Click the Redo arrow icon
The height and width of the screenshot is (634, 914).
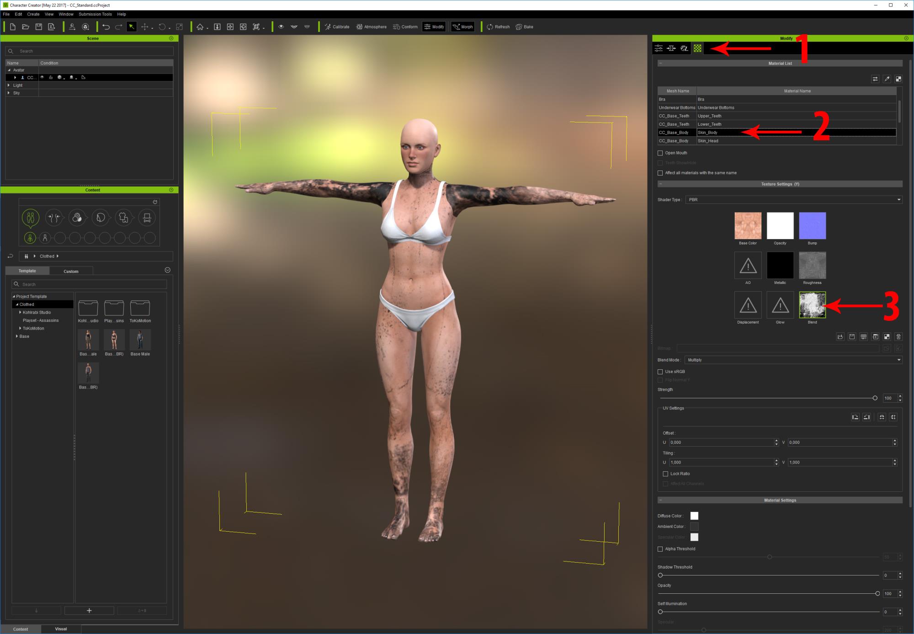pos(119,27)
